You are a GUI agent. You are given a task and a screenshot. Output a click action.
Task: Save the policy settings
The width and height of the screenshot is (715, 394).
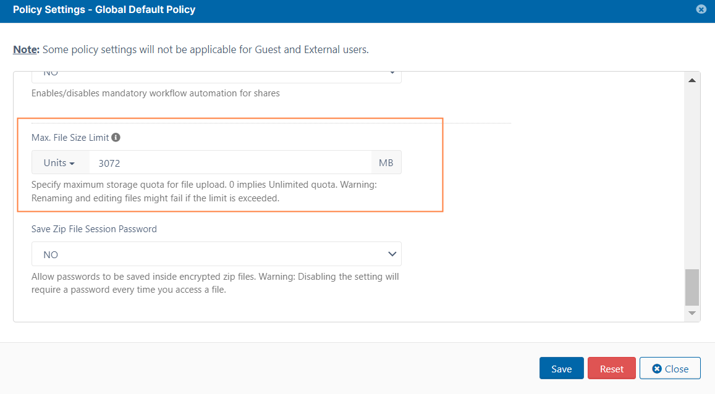pyautogui.click(x=561, y=369)
